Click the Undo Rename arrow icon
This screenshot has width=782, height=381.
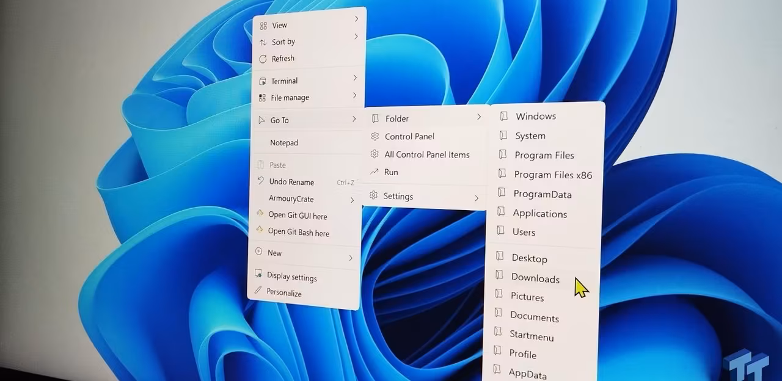[x=261, y=181]
